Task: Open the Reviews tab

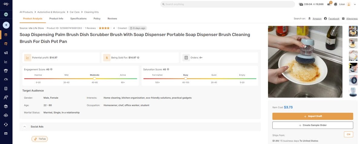Action: pos(112,18)
